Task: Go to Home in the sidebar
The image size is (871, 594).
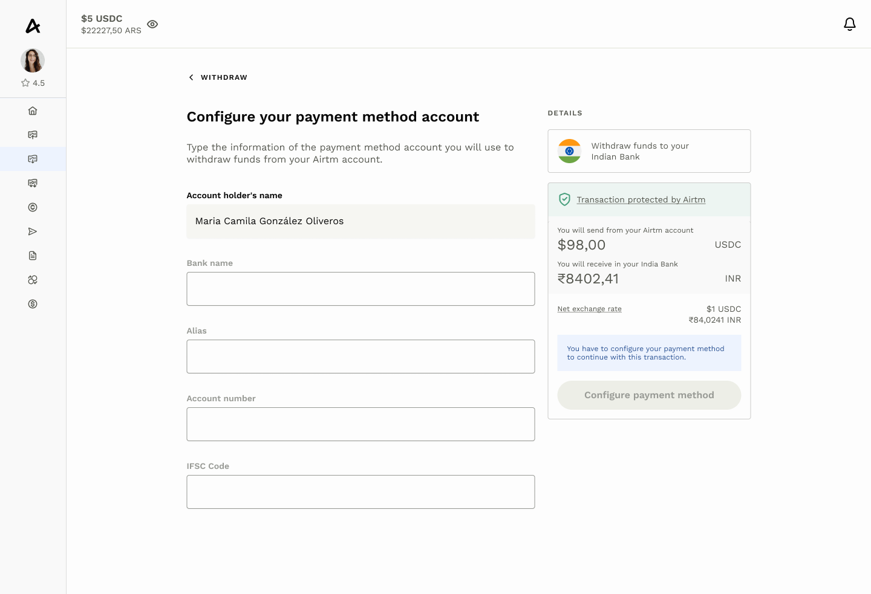Action: (33, 111)
